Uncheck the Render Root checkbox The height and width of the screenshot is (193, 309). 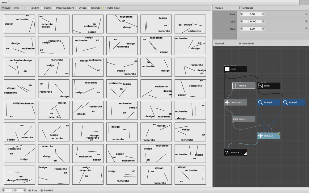point(103,8)
